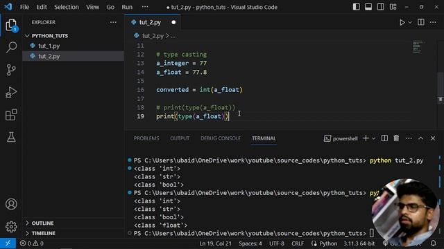Change UTF-8 file encoding
The width and height of the screenshot is (444, 249).
pyautogui.click(x=277, y=243)
